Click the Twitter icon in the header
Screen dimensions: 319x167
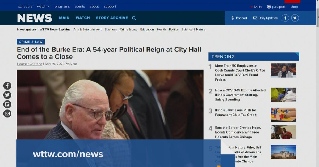[295, 18]
